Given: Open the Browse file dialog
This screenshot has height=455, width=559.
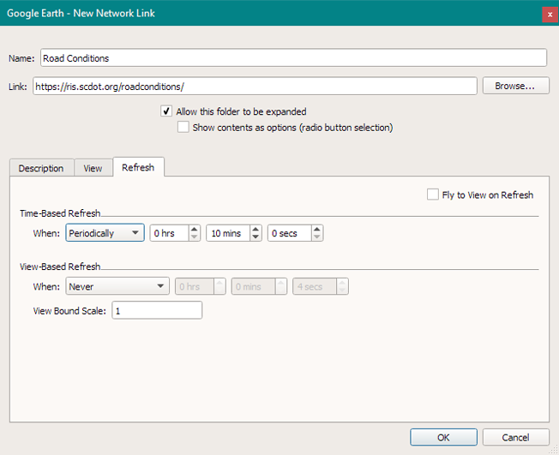Looking at the screenshot, I should [x=515, y=86].
